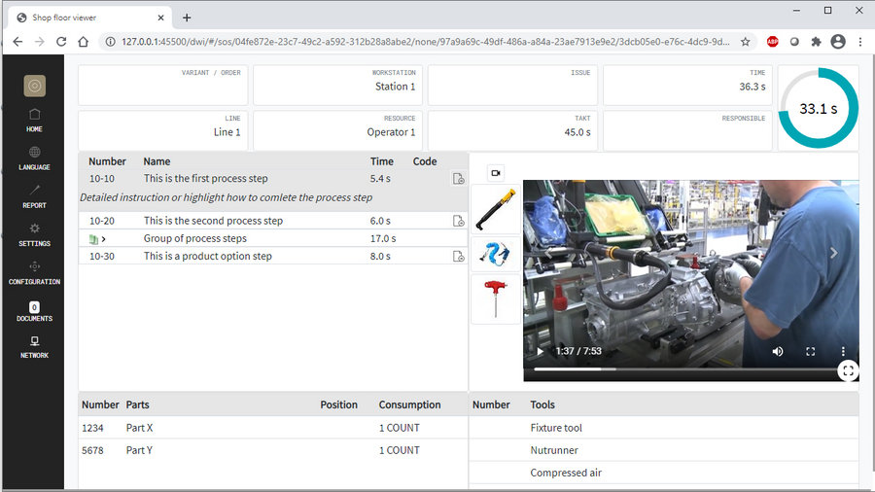This screenshot has width=875, height=492.
Task: Play the instruction video
Action: point(541,351)
